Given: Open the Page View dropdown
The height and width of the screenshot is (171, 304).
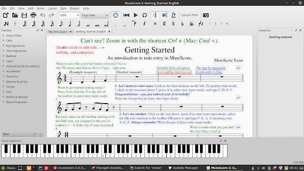Looking at the screenshot, I should (x=95, y=15).
